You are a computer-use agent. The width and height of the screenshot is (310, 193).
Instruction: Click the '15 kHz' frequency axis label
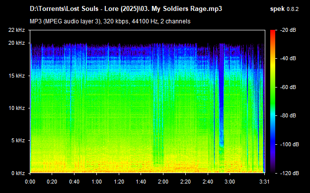16,76
